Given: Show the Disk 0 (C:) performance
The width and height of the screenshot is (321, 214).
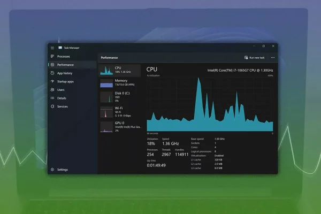Looking at the screenshot, I should coord(119,97).
